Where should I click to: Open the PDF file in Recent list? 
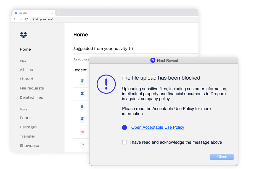tap(82, 132)
